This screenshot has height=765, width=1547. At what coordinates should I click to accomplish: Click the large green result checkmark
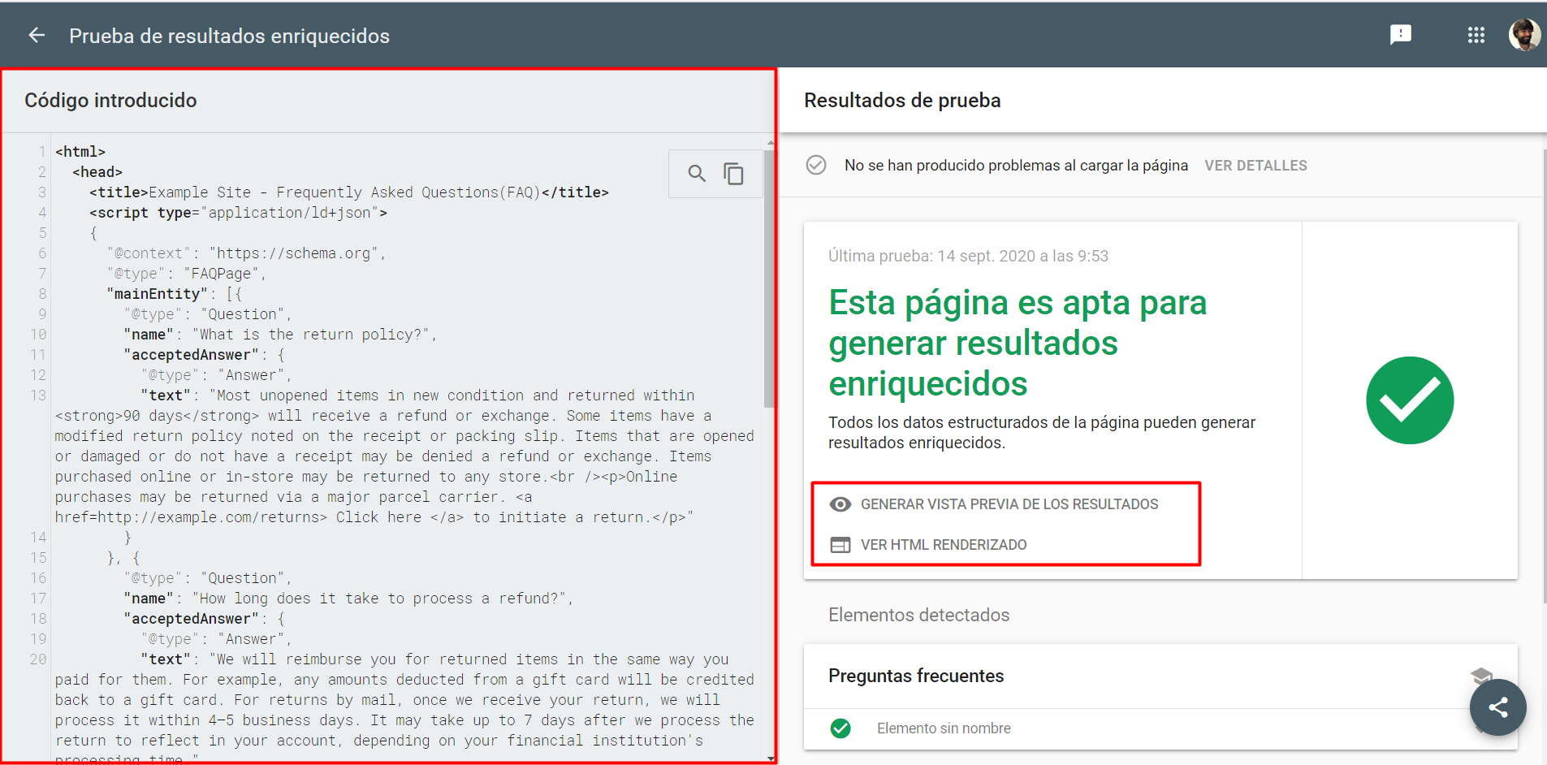coord(1410,400)
